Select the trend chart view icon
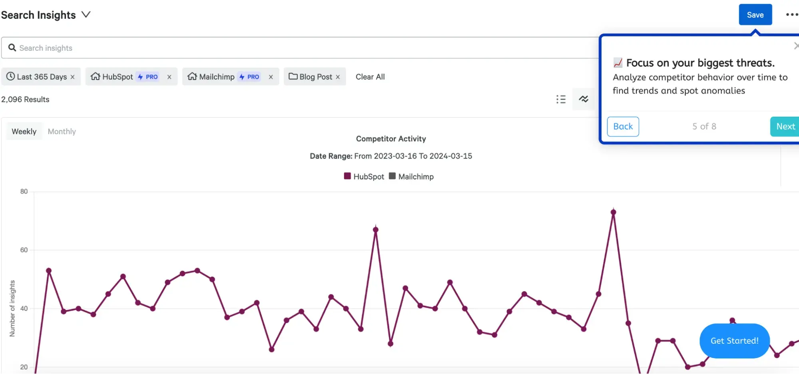 pyautogui.click(x=584, y=99)
